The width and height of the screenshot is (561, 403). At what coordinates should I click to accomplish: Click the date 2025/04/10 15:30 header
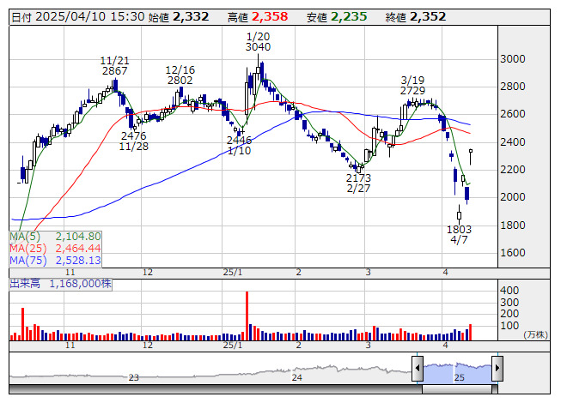(x=78, y=17)
